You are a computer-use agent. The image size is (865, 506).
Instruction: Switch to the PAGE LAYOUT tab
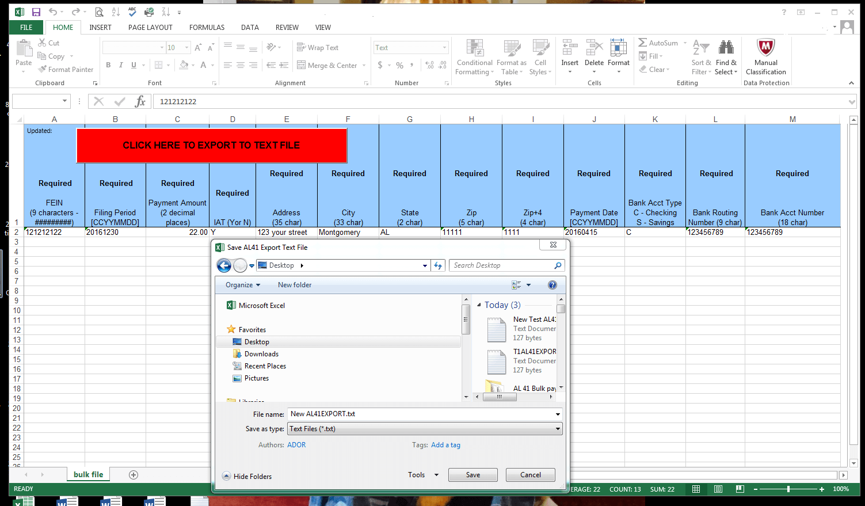point(150,27)
